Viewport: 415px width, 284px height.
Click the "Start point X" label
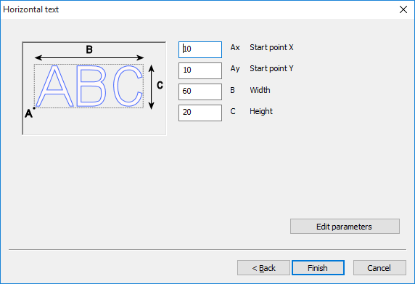271,47
